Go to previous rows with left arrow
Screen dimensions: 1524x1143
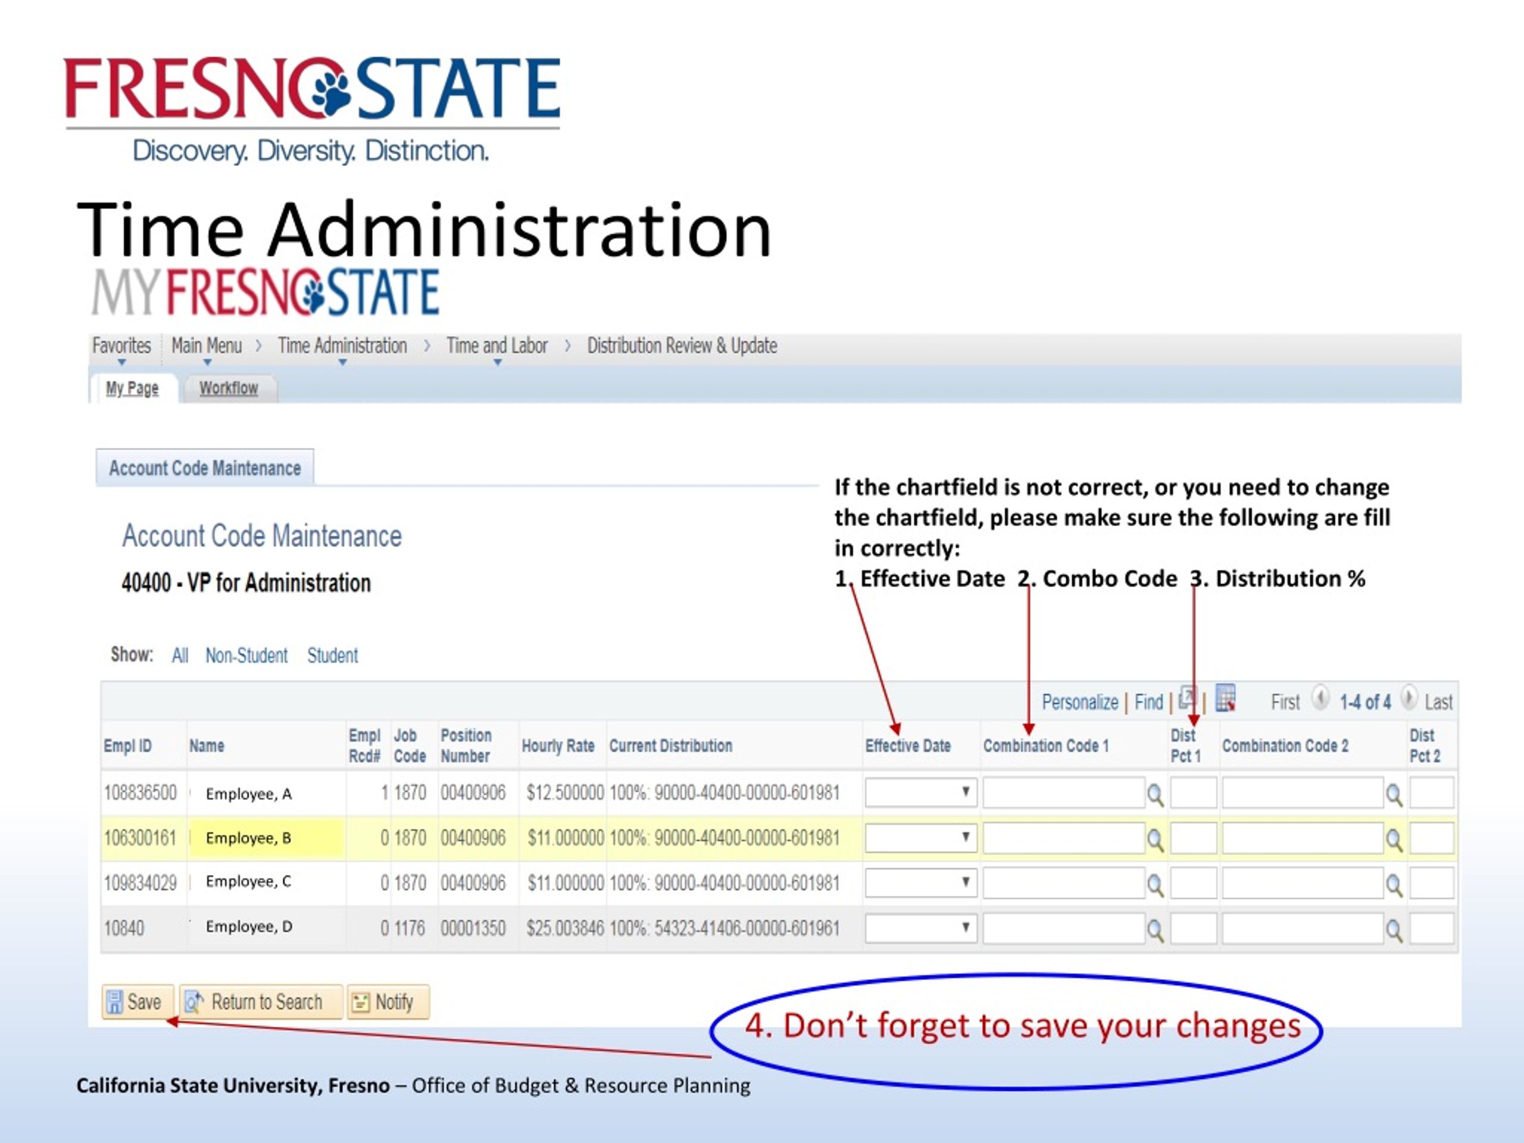[1320, 698]
